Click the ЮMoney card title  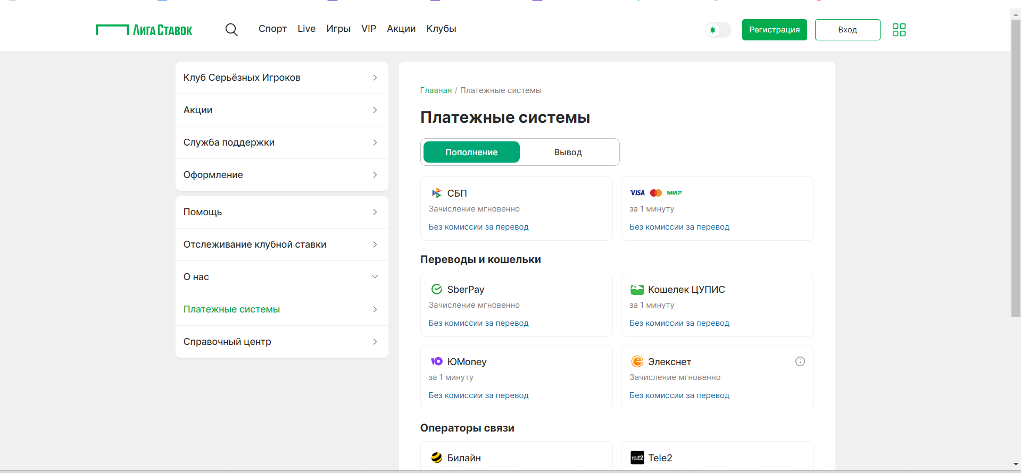[467, 362]
